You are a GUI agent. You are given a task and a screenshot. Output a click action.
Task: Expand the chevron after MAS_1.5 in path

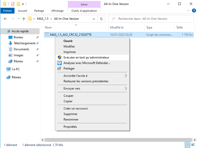(51, 19)
